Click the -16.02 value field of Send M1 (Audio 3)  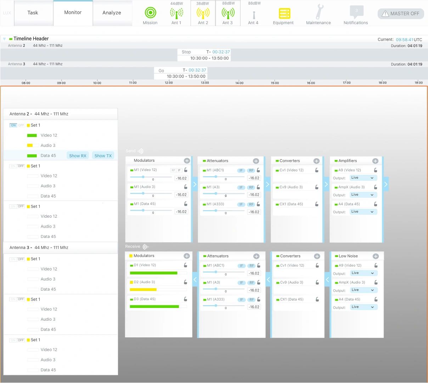pyautogui.click(x=181, y=195)
